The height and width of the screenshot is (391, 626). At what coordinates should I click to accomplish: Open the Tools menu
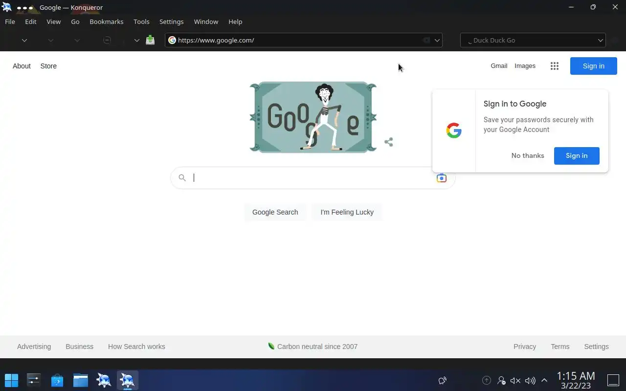pos(141,22)
